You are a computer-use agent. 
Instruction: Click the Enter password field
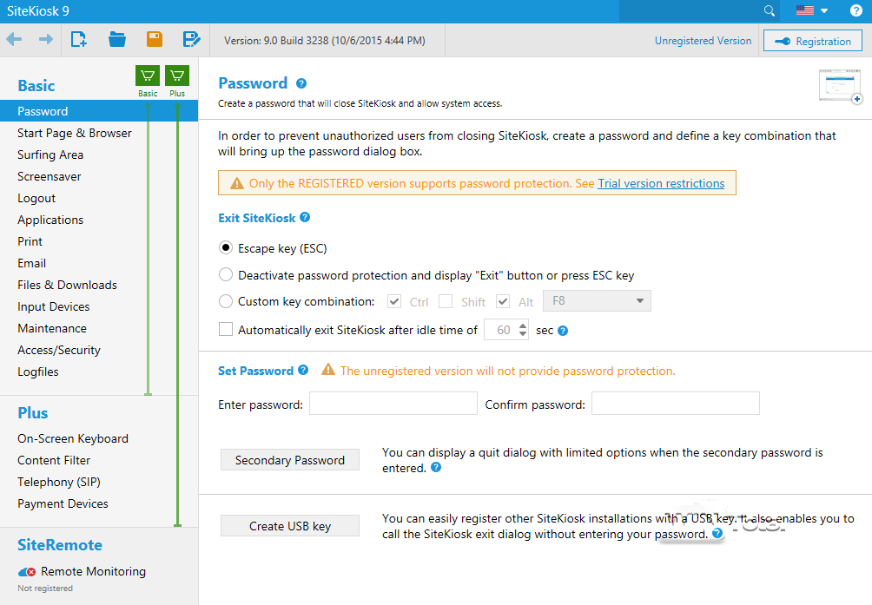(x=393, y=404)
